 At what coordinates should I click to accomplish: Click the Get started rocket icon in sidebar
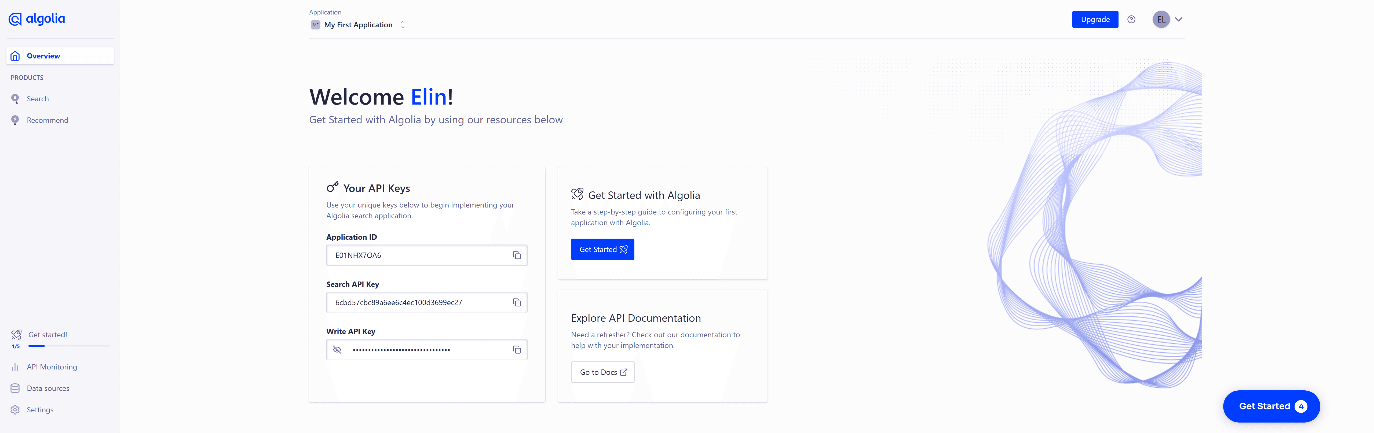pos(17,335)
